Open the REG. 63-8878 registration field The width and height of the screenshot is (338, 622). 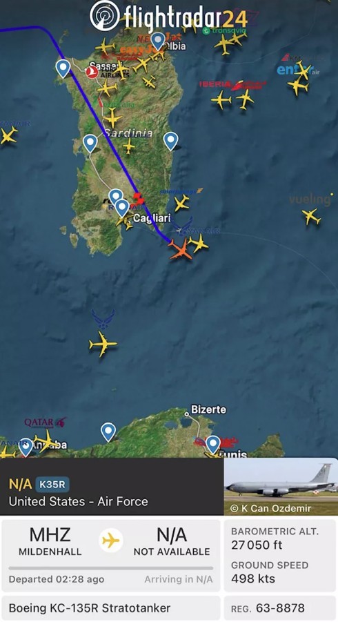[x=280, y=608]
